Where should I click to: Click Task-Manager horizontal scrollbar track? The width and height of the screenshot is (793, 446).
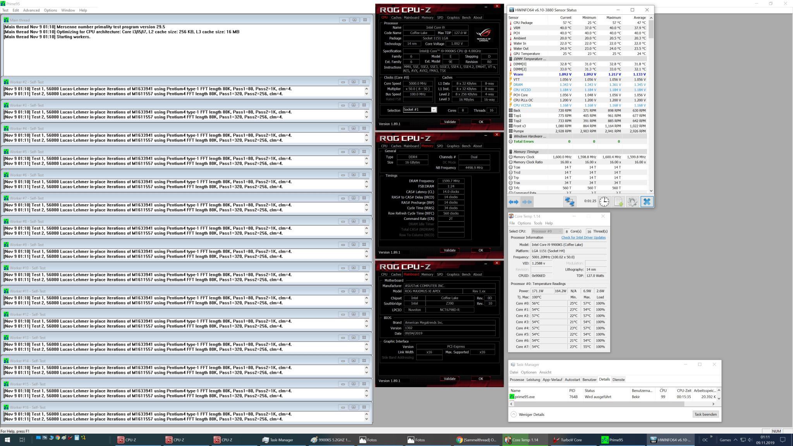tap(612, 404)
